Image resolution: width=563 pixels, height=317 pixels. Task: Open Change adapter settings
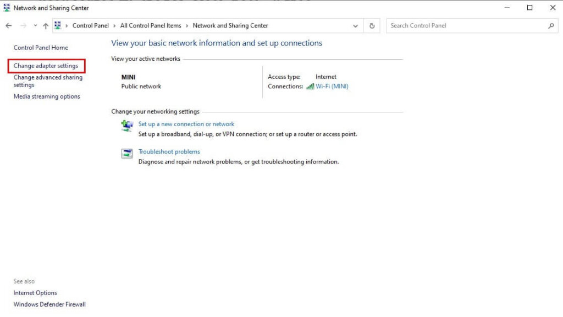click(46, 66)
